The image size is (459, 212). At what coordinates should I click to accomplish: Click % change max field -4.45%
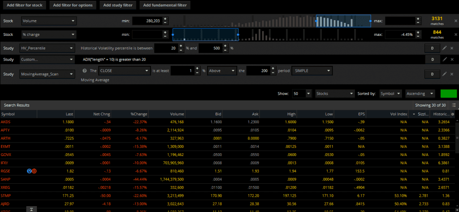400,35
